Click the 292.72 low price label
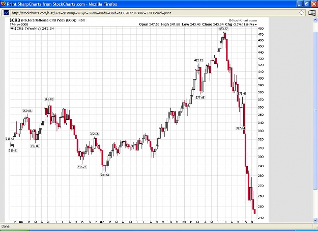The width and height of the screenshot is (318, 231). (x=82, y=167)
